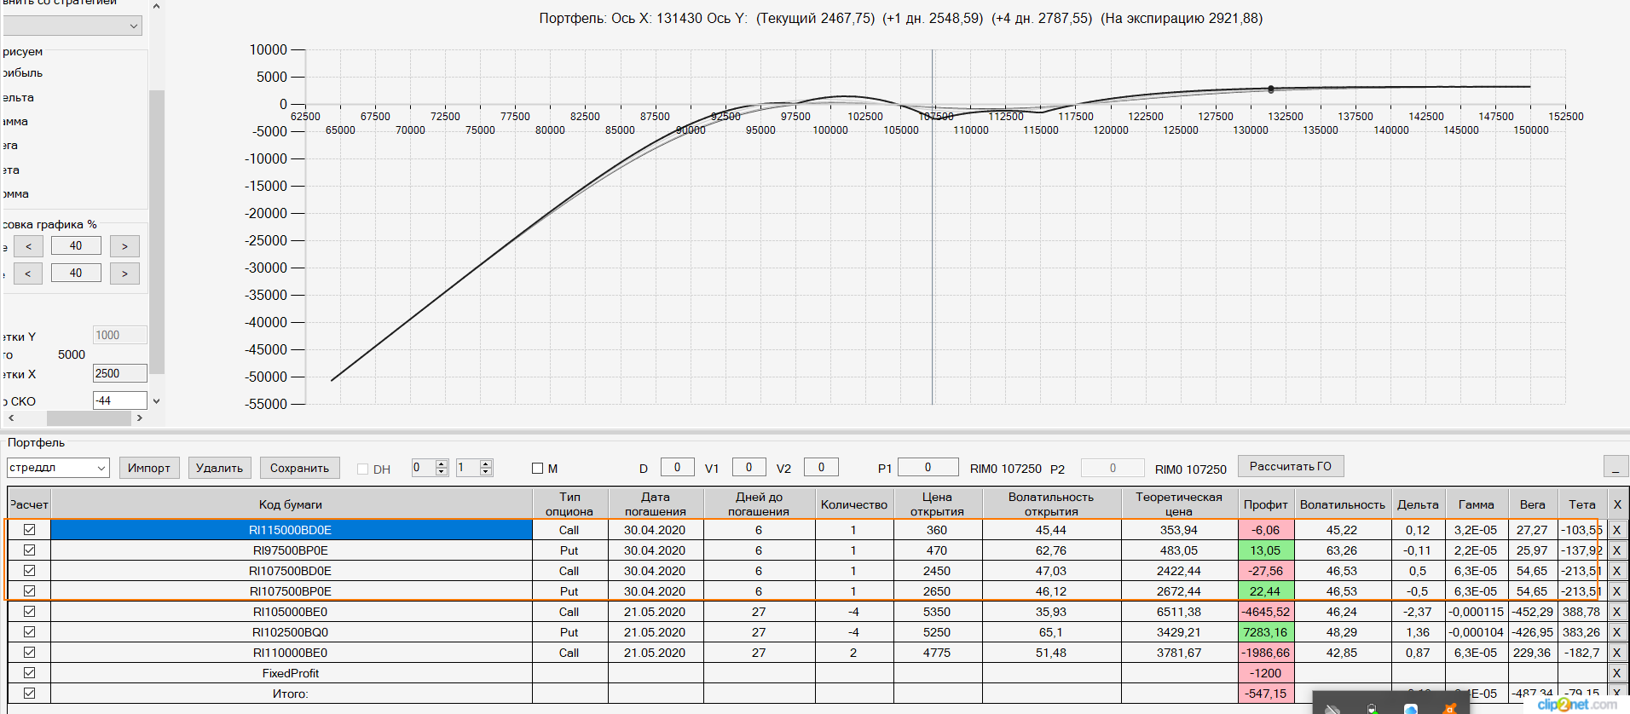Click the upper chart scale field showing 40
1630x714 pixels.
pyautogui.click(x=76, y=246)
